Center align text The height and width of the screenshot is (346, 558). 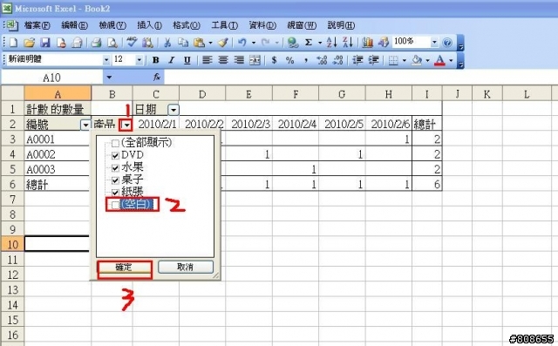(x=223, y=60)
